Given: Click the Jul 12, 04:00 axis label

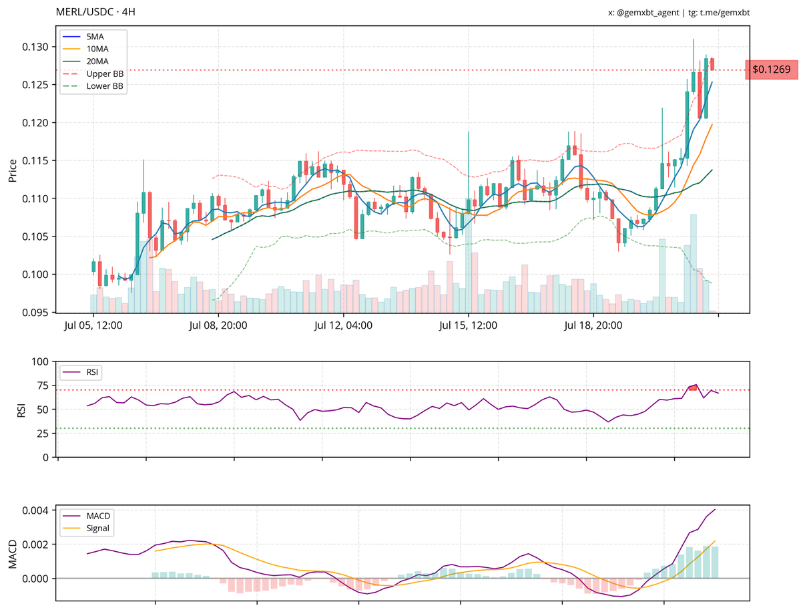Looking at the screenshot, I should tap(343, 326).
